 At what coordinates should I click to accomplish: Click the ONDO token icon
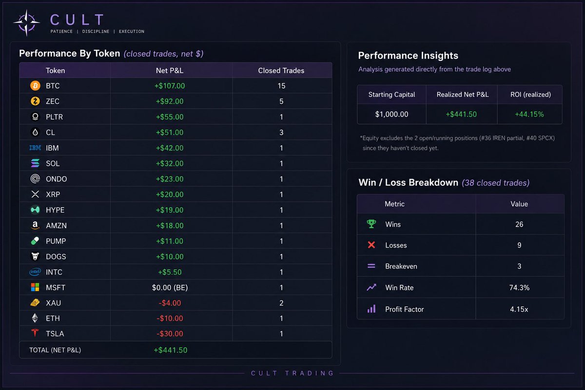click(35, 179)
